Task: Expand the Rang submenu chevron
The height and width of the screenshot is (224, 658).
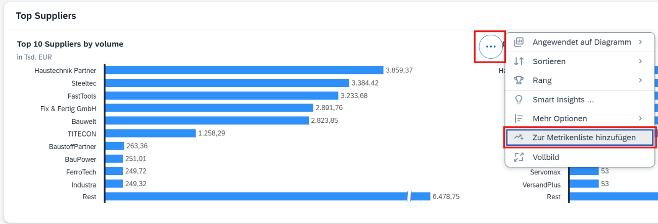Action: click(x=640, y=80)
